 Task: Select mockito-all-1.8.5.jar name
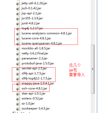(36, 48)
